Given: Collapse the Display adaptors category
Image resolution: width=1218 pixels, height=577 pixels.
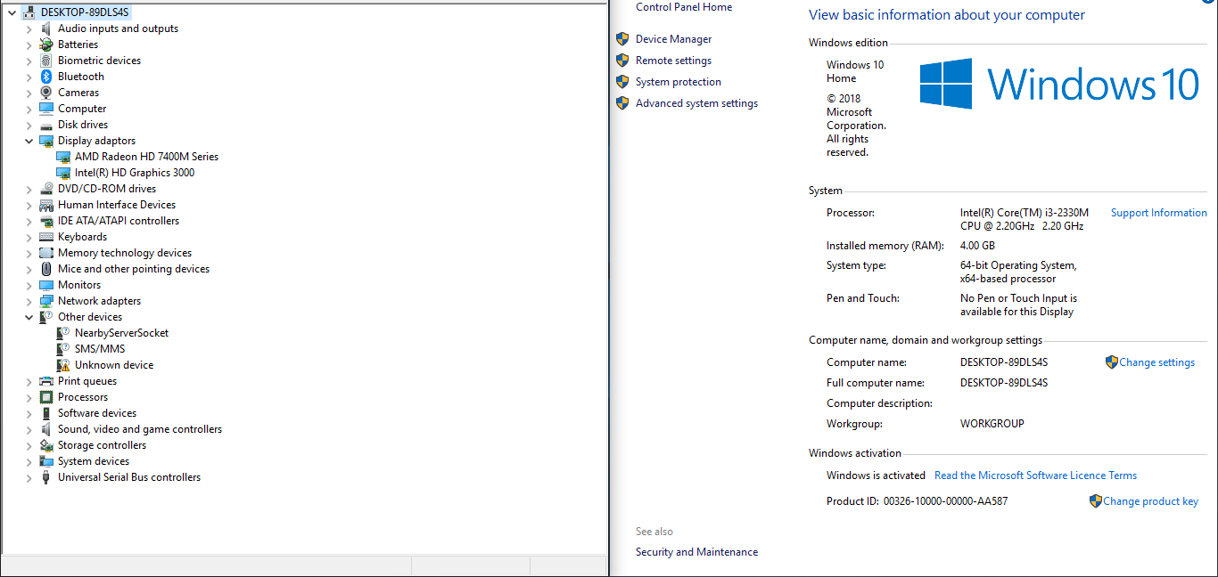Looking at the screenshot, I should [29, 141].
